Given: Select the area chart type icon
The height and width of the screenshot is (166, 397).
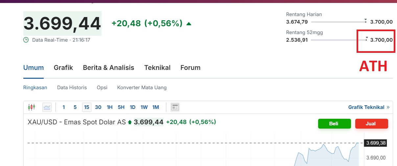Looking at the screenshot, I should (x=47, y=107).
